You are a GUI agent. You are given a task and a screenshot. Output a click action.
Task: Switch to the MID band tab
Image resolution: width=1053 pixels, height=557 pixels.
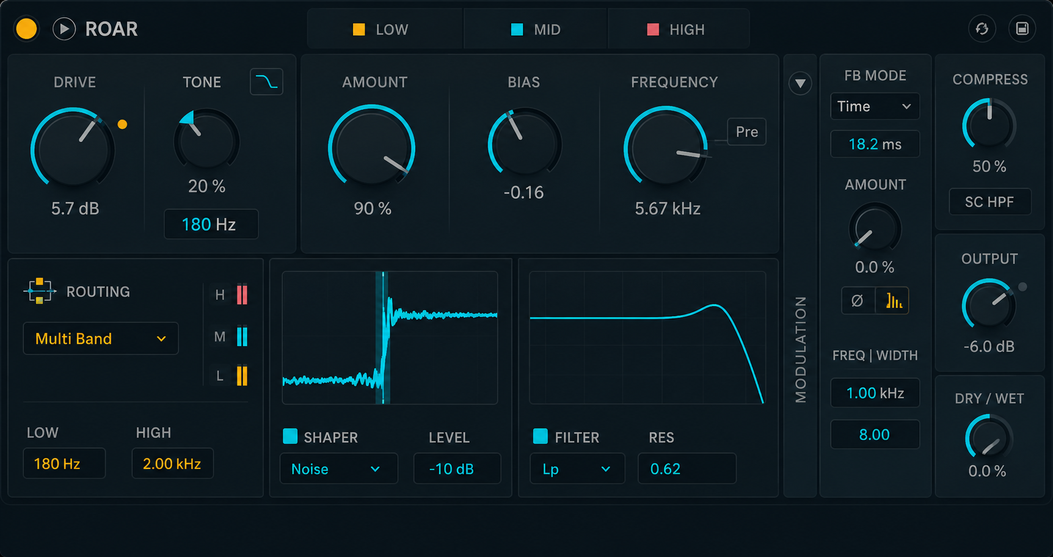(536, 29)
